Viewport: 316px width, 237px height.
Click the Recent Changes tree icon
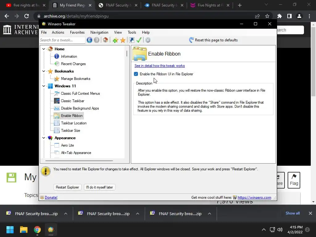click(57, 64)
